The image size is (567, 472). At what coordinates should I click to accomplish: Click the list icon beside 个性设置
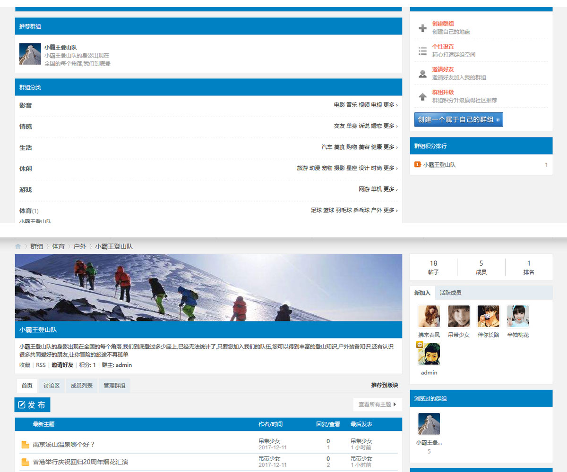[x=423, y=51]
